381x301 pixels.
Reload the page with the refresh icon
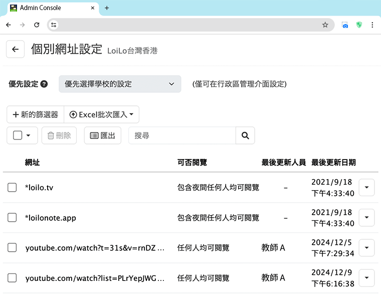[x=37, y=25]
